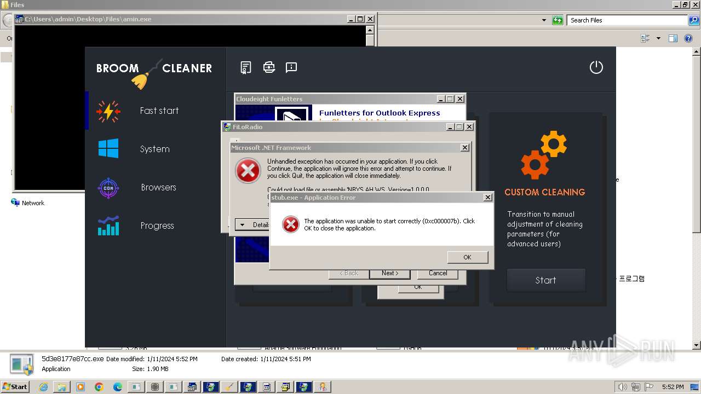Click Next in the Cloudeight Funletters wizard
Image resolution: width=701 pixels, height=394 pixels.
(x=390, y=273)
